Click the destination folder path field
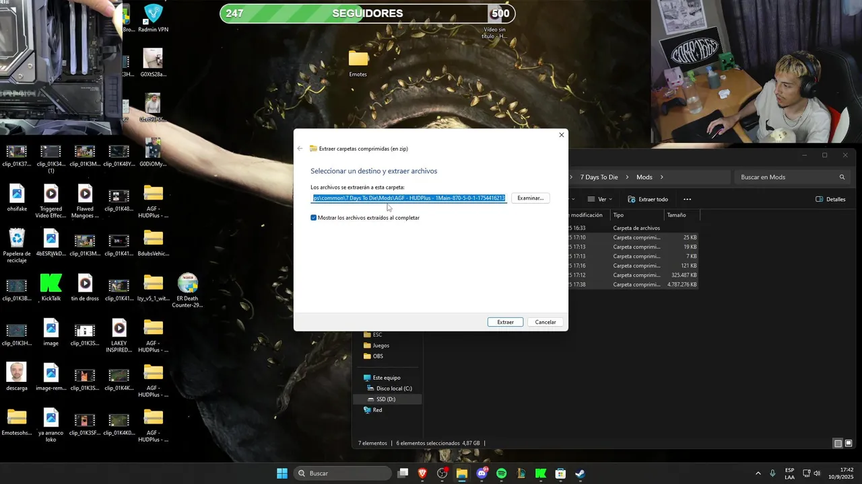Screen dimensions: 862x484 point(409,198)
